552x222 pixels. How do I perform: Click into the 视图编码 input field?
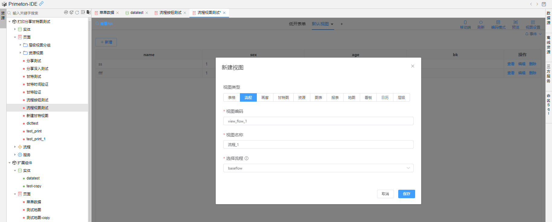(x=318, y=121)
